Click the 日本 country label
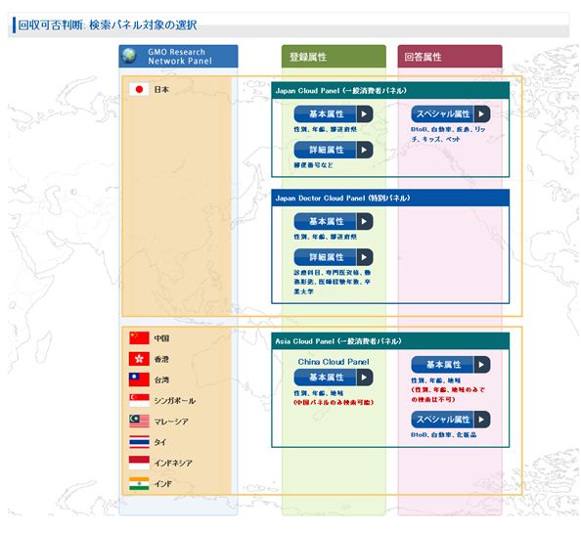 [x=161, y=89]
